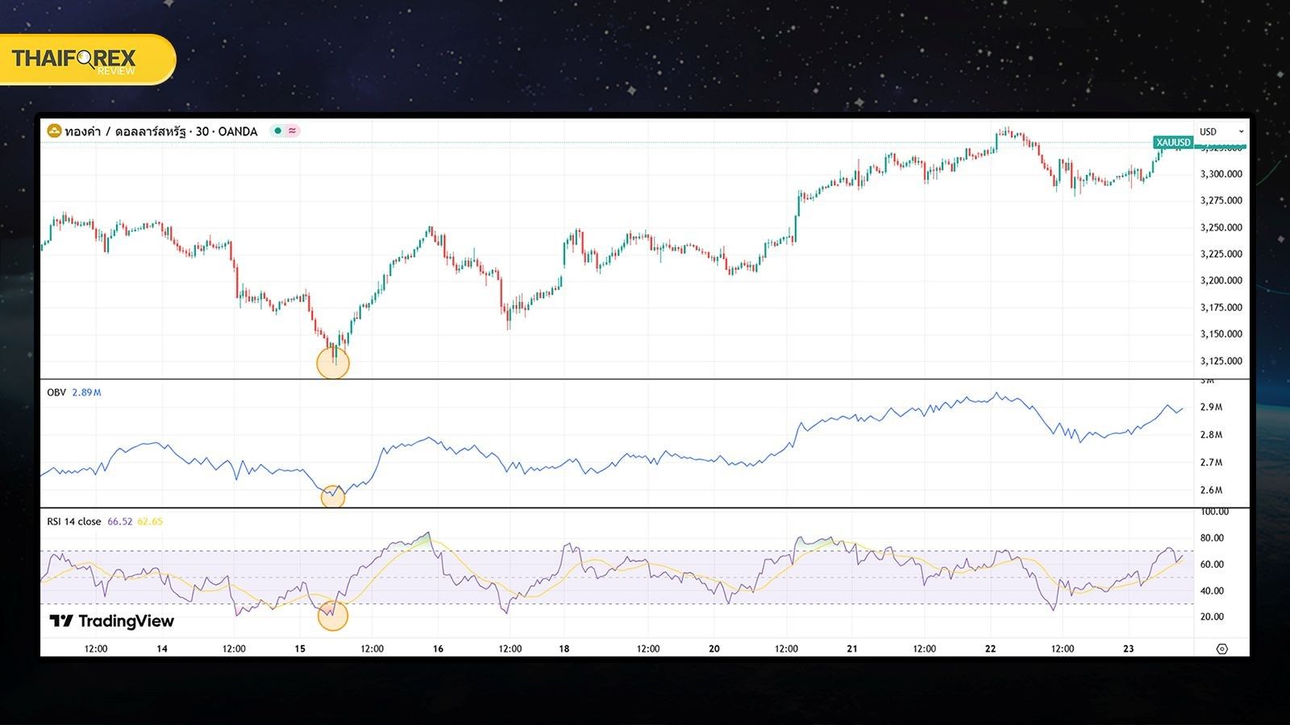Click the 2.6M OBV scale label
This screenshot has height=725, width=1290.
[1211, 491]
